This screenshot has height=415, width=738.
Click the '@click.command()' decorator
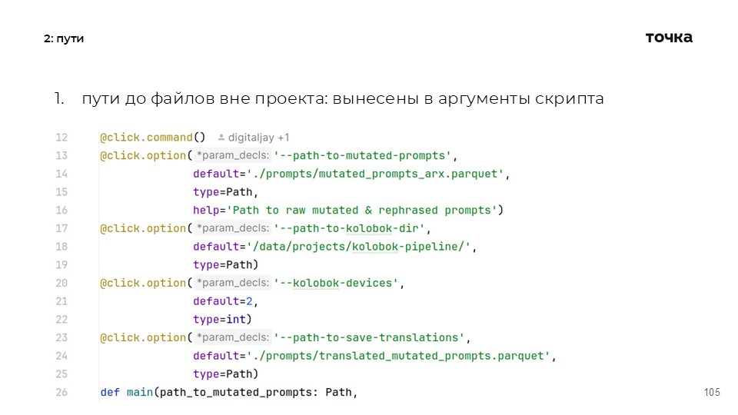152,138
